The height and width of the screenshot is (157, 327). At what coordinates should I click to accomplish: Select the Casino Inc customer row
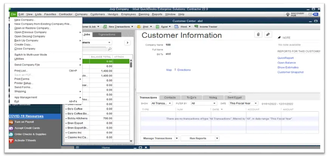97,132
